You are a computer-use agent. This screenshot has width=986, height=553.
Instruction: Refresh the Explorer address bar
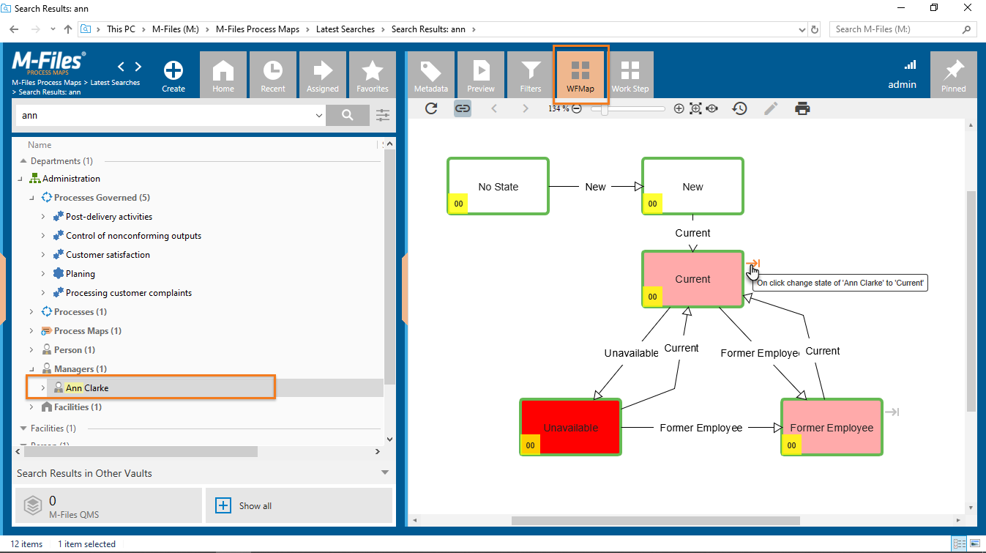[x=815, y=29]
